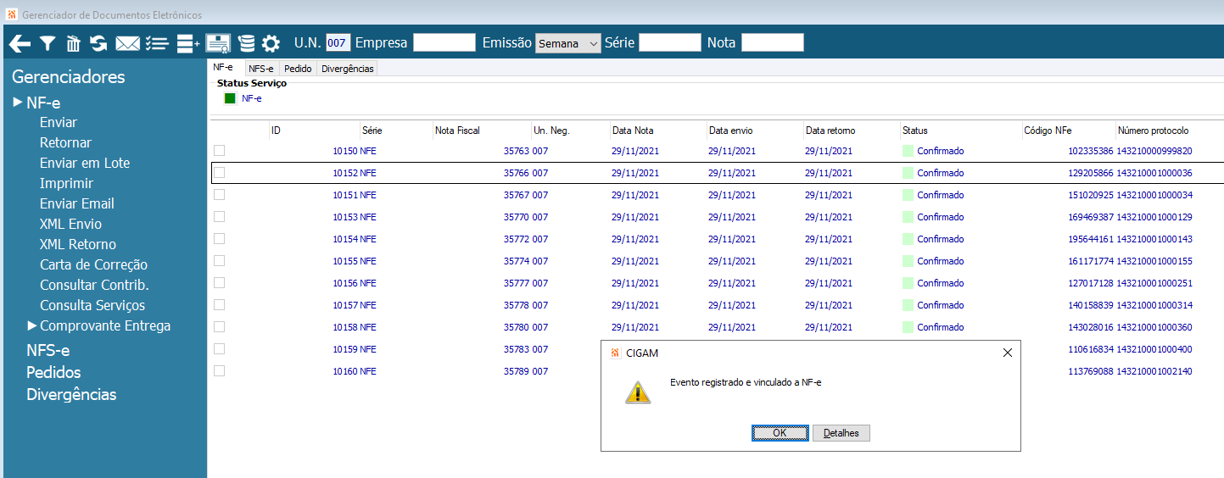Click Confirmado status swatch of row 10153

(908, 217)
